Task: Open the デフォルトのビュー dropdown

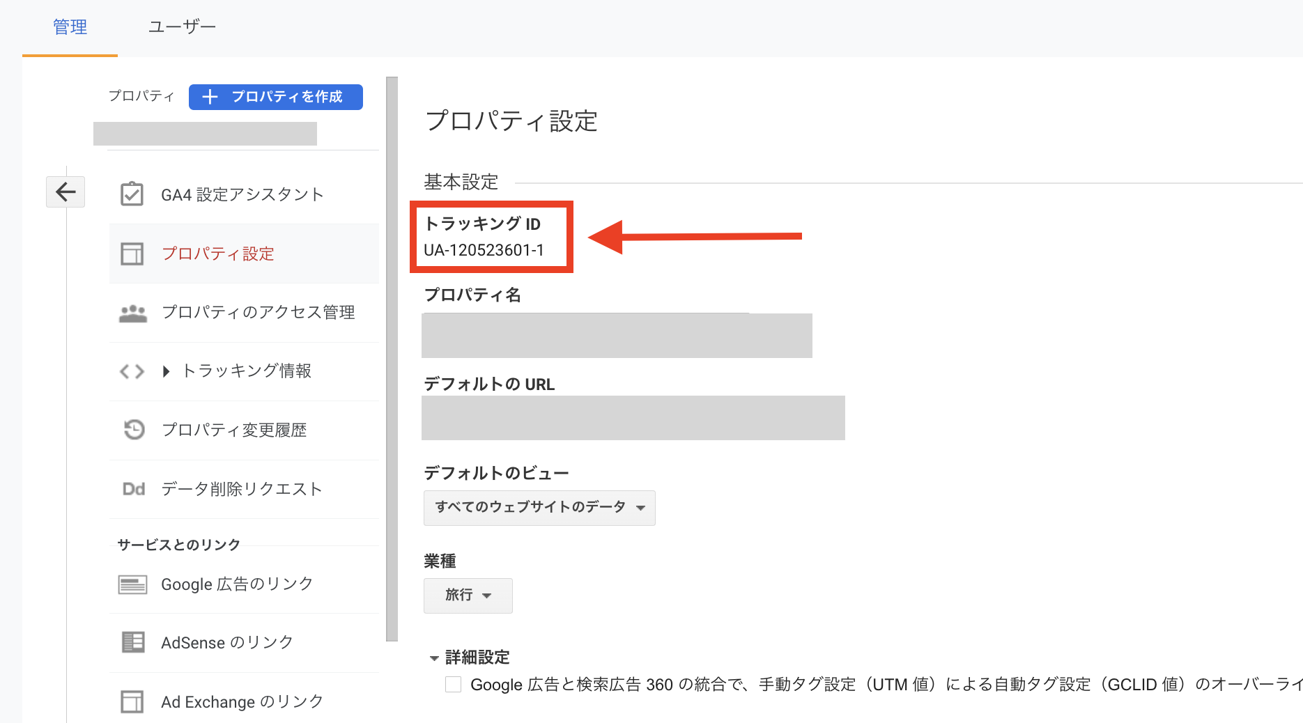Action: point(539,508)
